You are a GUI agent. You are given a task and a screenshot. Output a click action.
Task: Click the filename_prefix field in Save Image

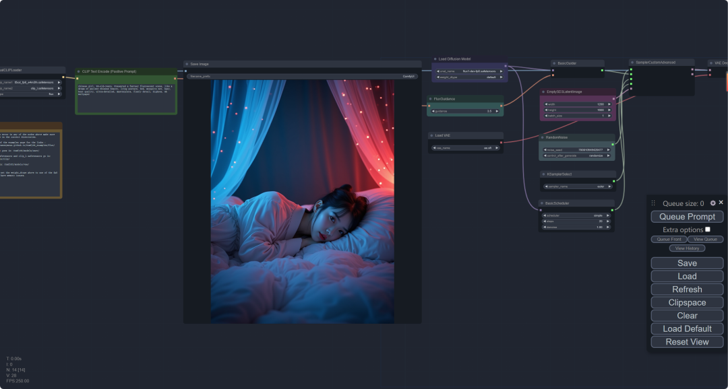click(302, 76)
